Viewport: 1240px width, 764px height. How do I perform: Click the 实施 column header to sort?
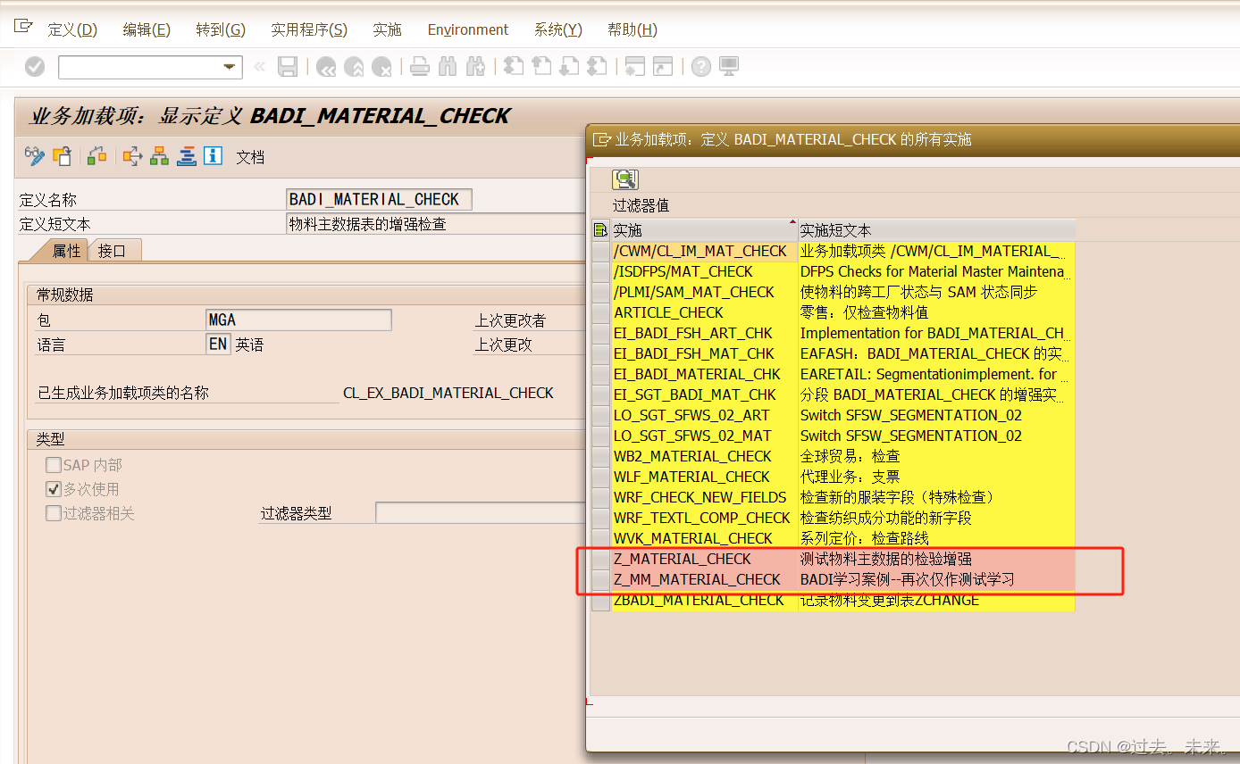coord(704,230)
